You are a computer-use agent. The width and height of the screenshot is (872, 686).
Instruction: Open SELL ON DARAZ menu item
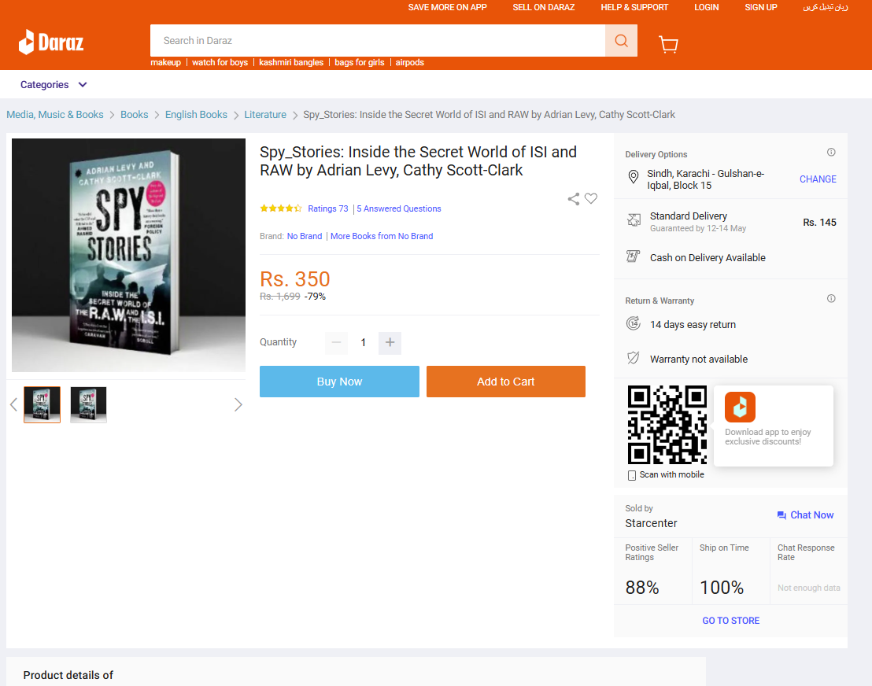(x=543, y=7)
